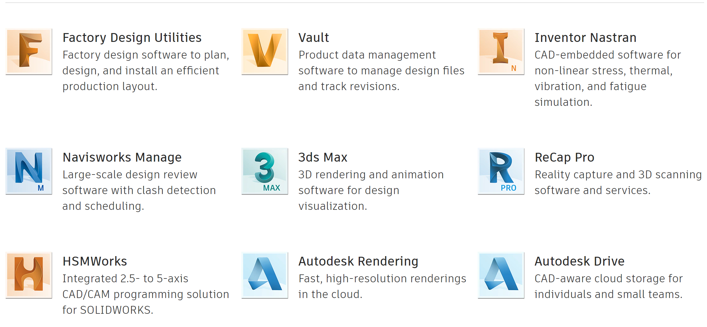Open the Autodesk Drive title link
Screen dimensions: 707x327
coord(580,261)
